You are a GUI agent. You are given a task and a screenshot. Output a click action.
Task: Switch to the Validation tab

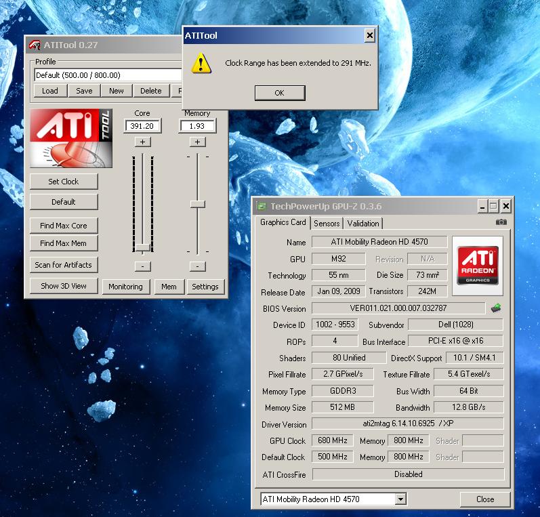click(x=363, y=224)
